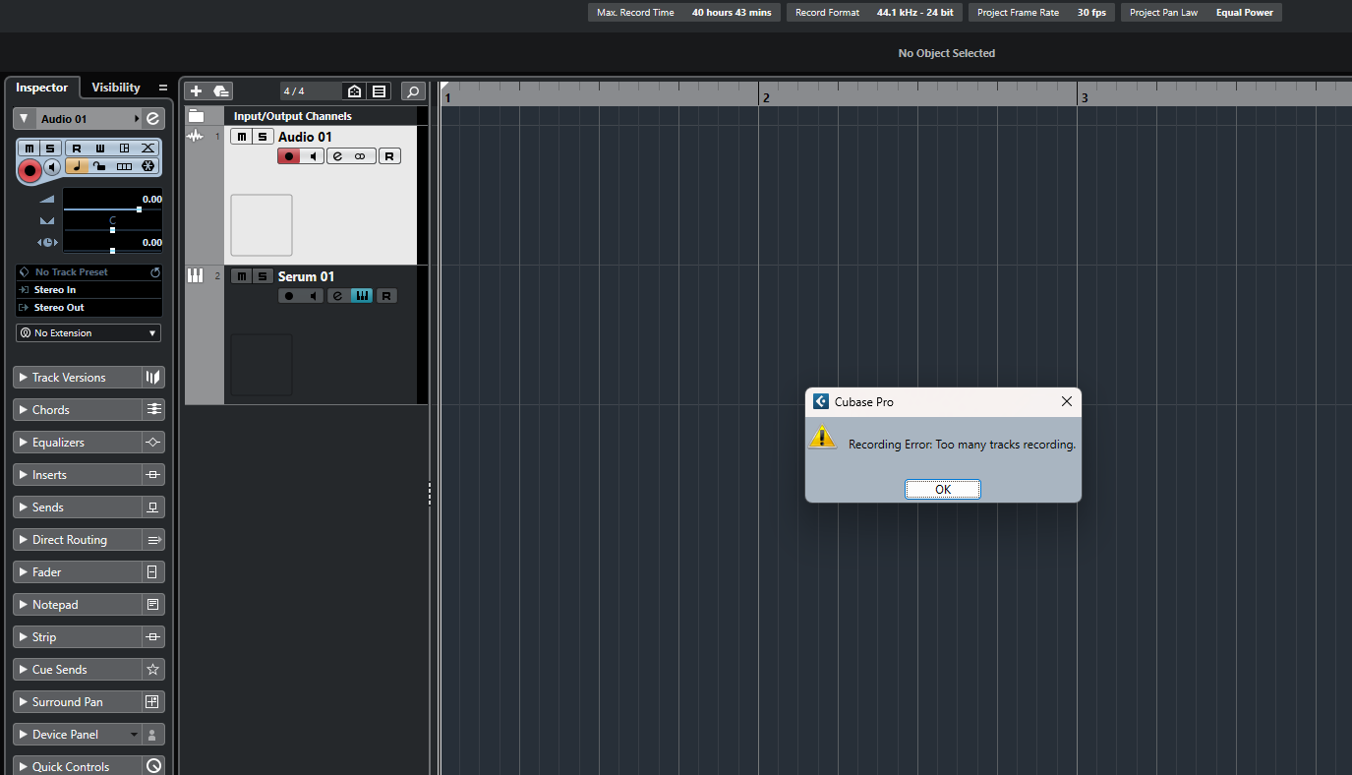Toggle Record Enable on Serum 01 track

tap(289, 296)
